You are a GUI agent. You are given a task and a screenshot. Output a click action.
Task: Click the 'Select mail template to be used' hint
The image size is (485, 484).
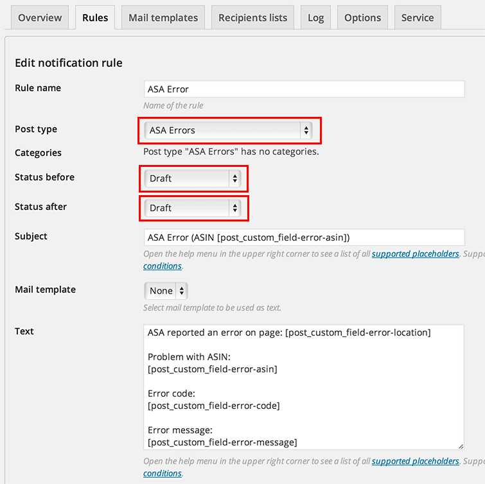coord(212,308)
